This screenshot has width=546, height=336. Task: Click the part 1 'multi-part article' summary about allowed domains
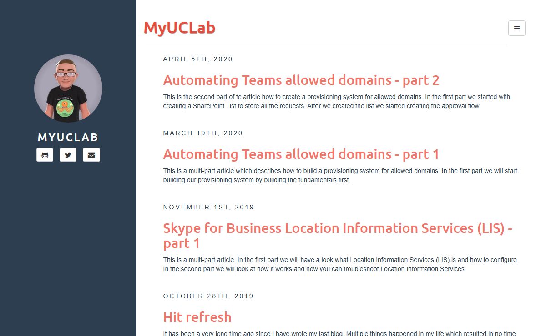(x=340, y=175)
